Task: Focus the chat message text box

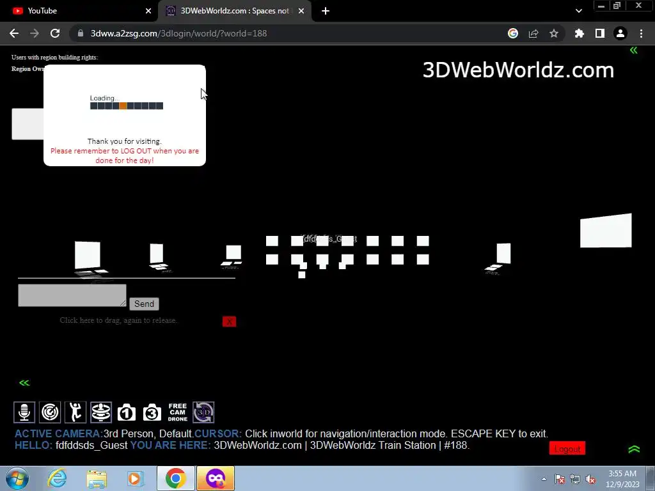Action: pos(72,295)
